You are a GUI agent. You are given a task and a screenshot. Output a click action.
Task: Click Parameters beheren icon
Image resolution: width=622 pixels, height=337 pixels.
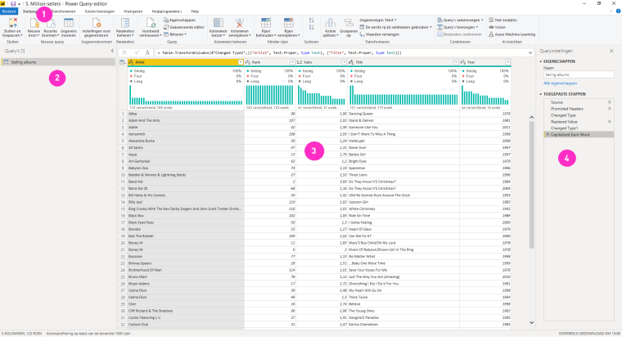[x=125, y=23]
